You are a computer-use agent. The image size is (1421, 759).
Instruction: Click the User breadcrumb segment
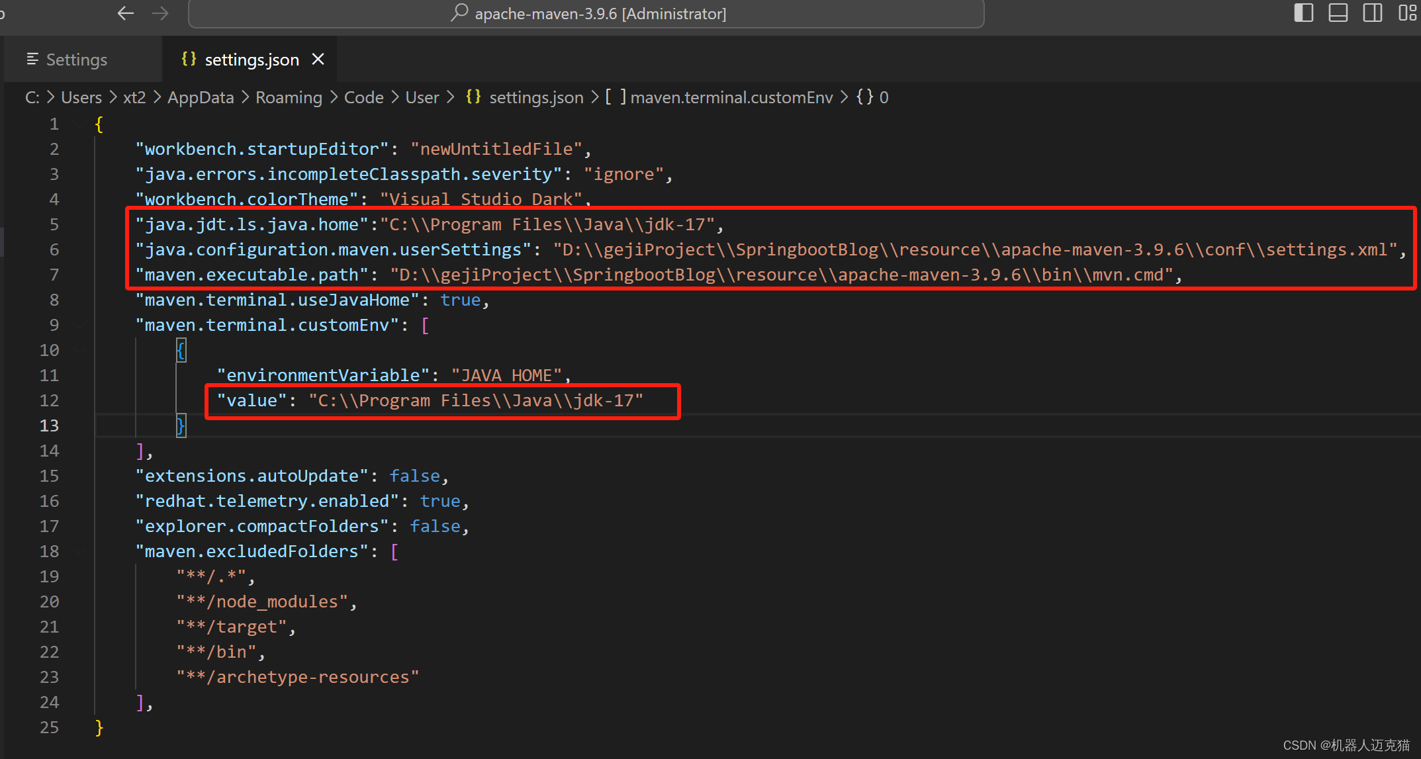point(422,97)
